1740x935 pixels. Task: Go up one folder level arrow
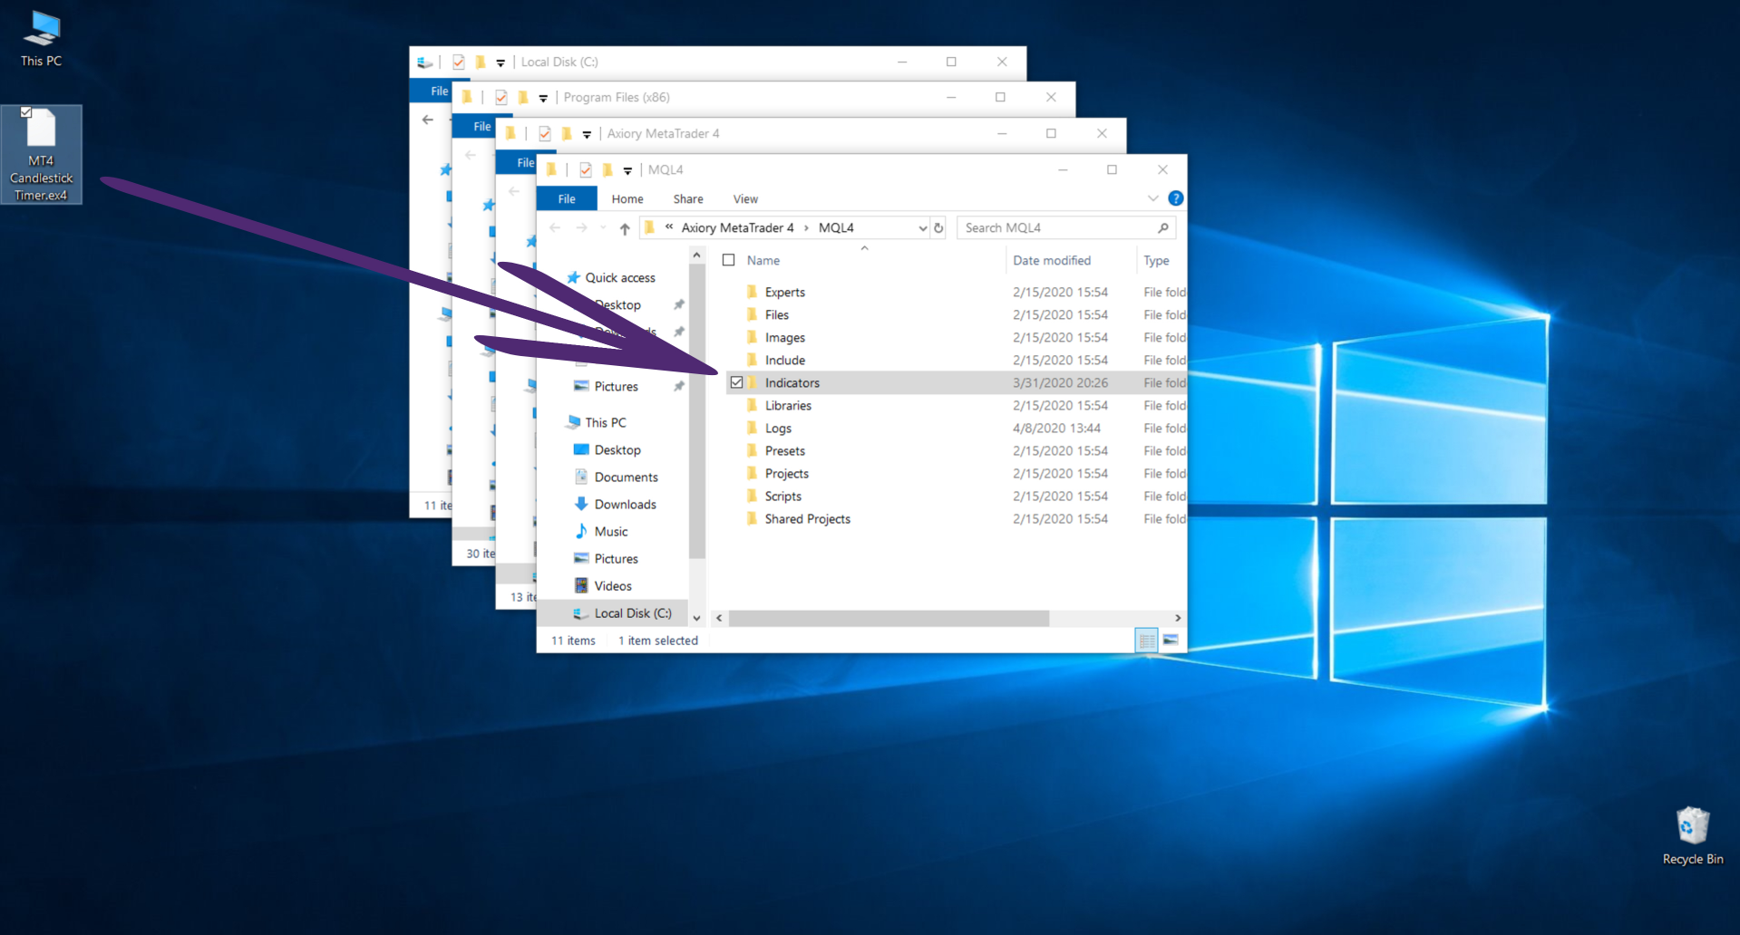pyautogui.click(x=625, y=228)
